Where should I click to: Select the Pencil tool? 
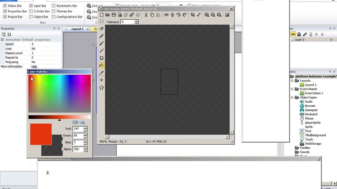[x=102, y=36]
